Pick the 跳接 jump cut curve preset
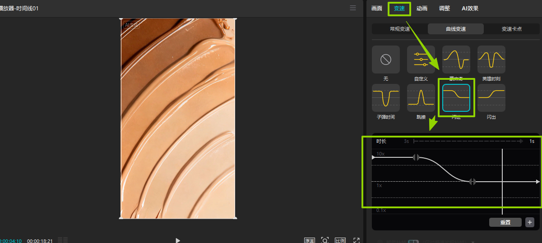 click(x=421, y=98)
